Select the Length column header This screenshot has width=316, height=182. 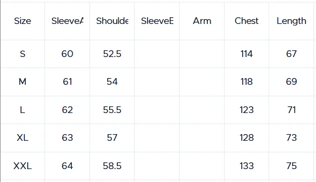tap(292, 21)
